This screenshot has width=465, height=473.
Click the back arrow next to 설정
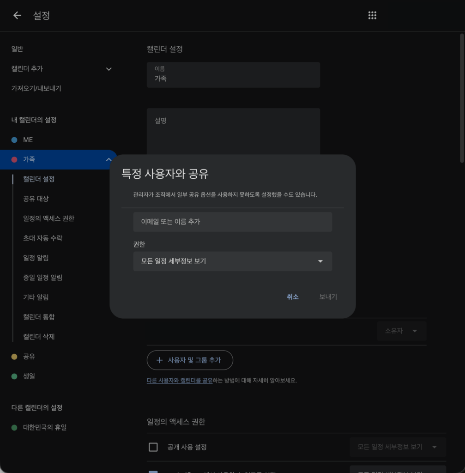(x=17, y=15)
